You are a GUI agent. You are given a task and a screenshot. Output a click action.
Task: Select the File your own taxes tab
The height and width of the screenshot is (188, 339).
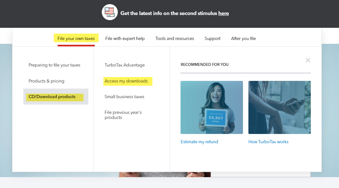(76, 38)
